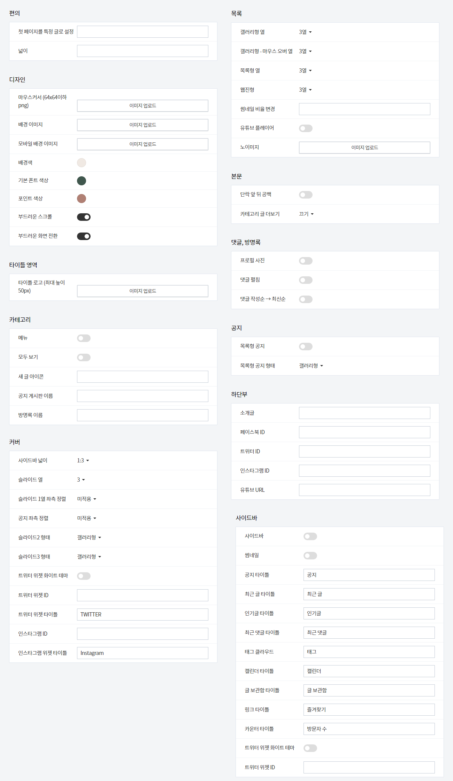This screenshot has width=453, height=781.
Task: Enable 목록형 공지 toggle
Action: click(x=306, y=347)
